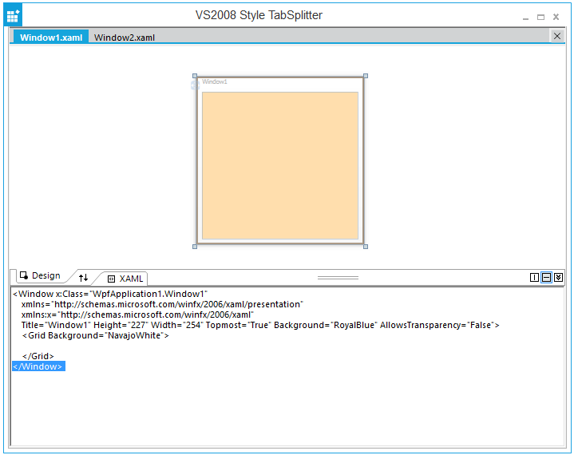Minimize the VS2008 Style TabSplitter window
Viewport: 574px width, 455px height.
pyautogui.click(x=525, y=17)
